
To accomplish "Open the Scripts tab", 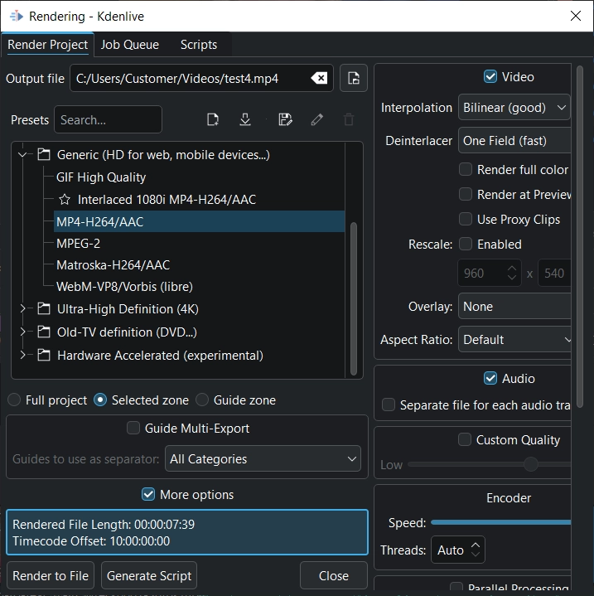I will point(199,45).
